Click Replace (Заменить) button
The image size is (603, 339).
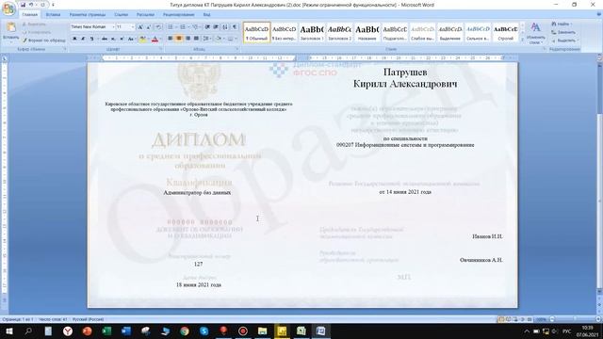point(563,32)
